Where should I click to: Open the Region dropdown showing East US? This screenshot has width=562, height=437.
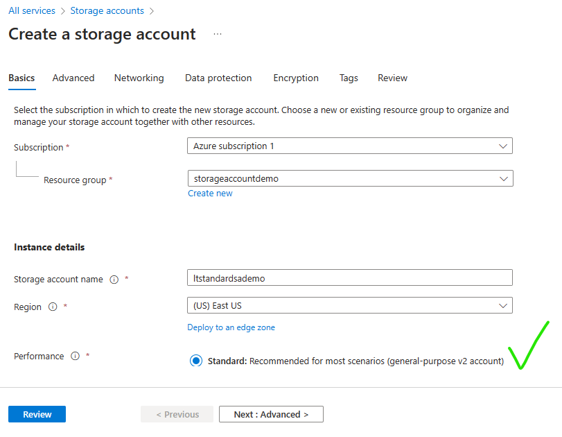pos(350,305)
